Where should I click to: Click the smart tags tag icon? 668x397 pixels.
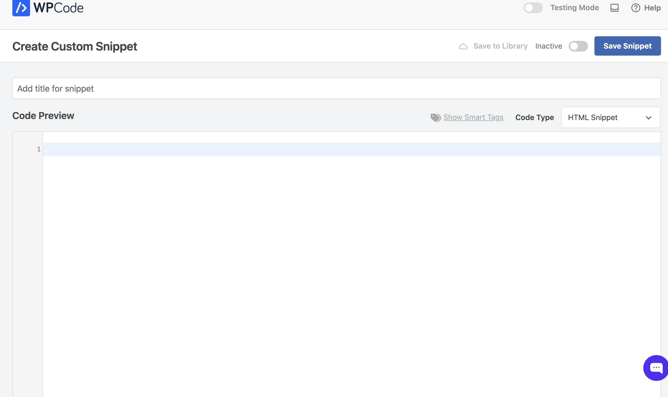point(436,117)
